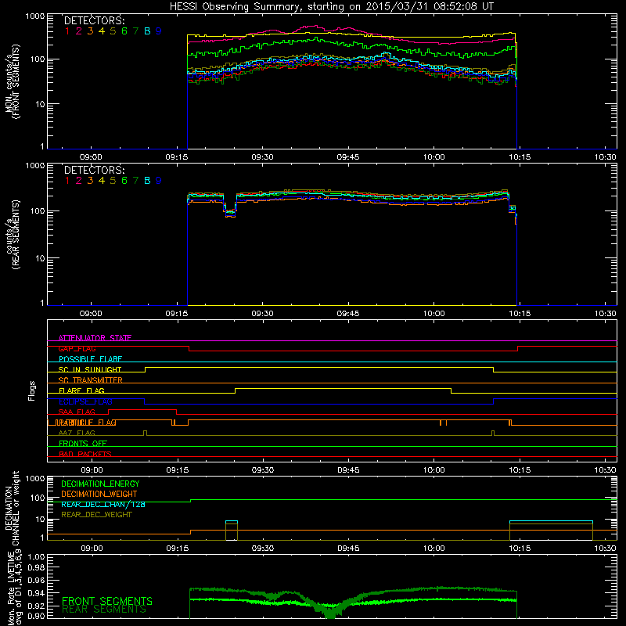Click the 09:45 tick in the Flags panel
This screenshot has height=626, width=626.
(x=348, y=470)
